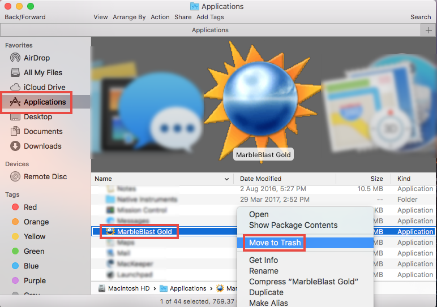Click the Orange tag
The image size is (437, 307).
[31, 222]
